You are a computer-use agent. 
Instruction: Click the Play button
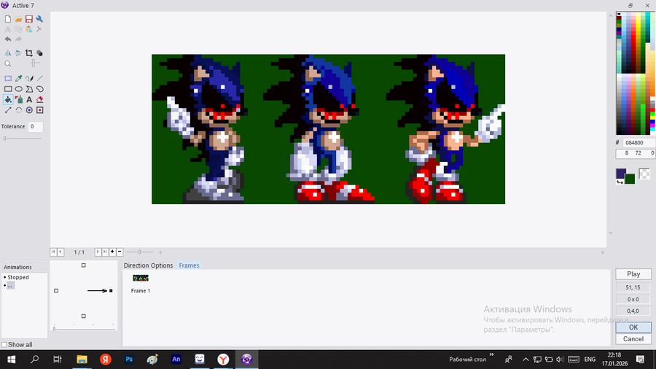pos(633,274)
